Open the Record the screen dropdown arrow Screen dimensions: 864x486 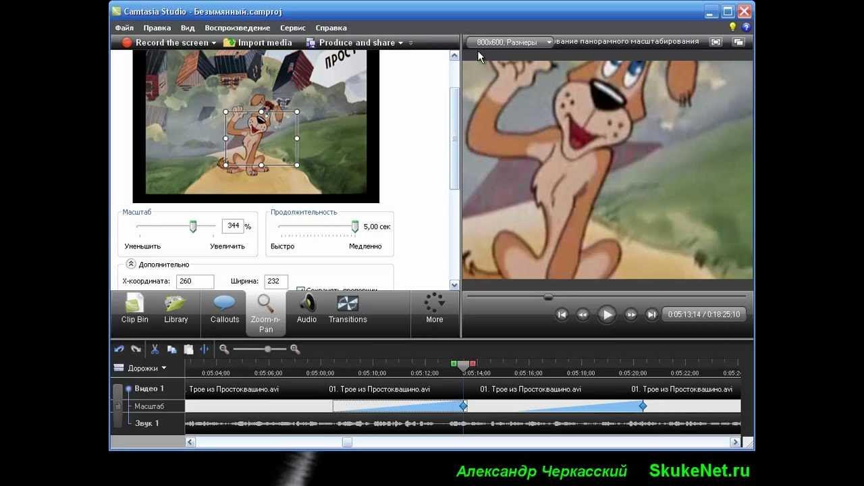[x=214, y=43]
